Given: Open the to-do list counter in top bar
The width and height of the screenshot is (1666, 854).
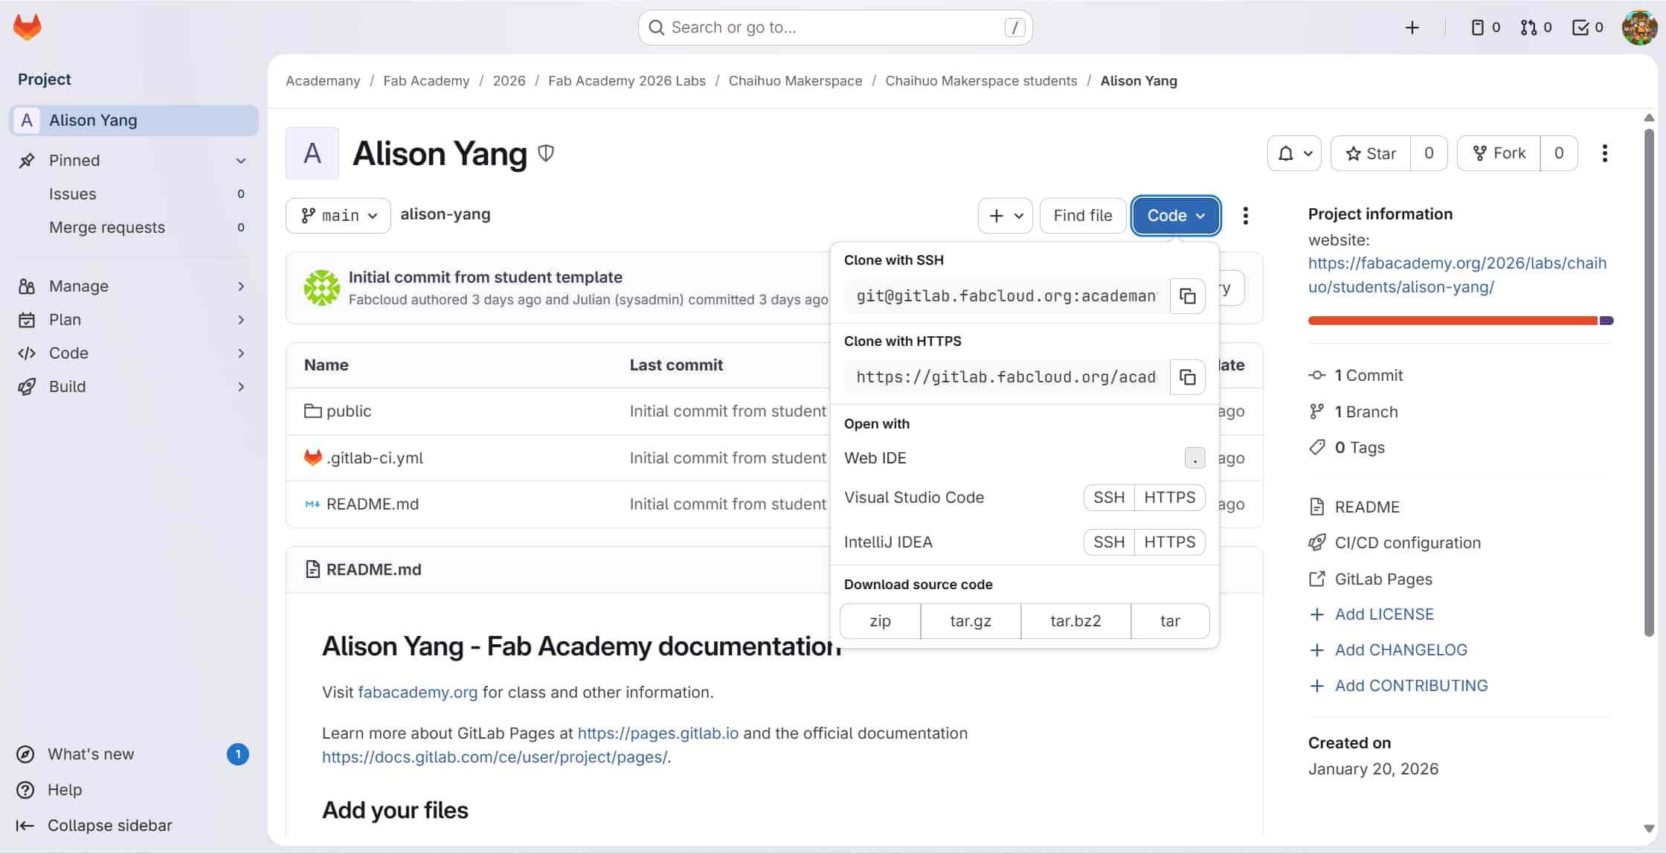Looking at the screenshot, I should pyautogui.click(x=1586, y=27).
